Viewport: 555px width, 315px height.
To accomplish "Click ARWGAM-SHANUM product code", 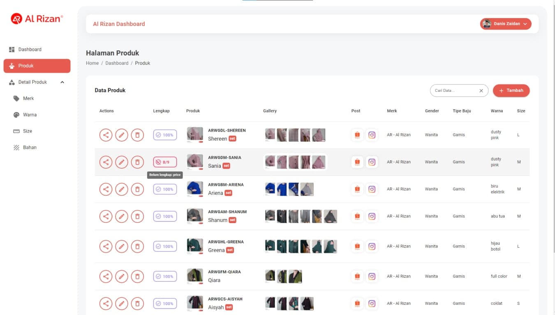I will [x=227, y=212].
